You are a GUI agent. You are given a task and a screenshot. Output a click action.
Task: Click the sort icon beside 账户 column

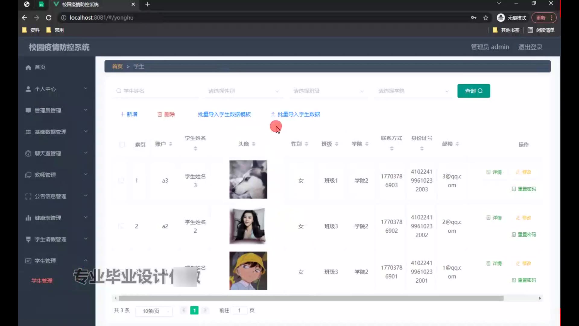point(171,144)
